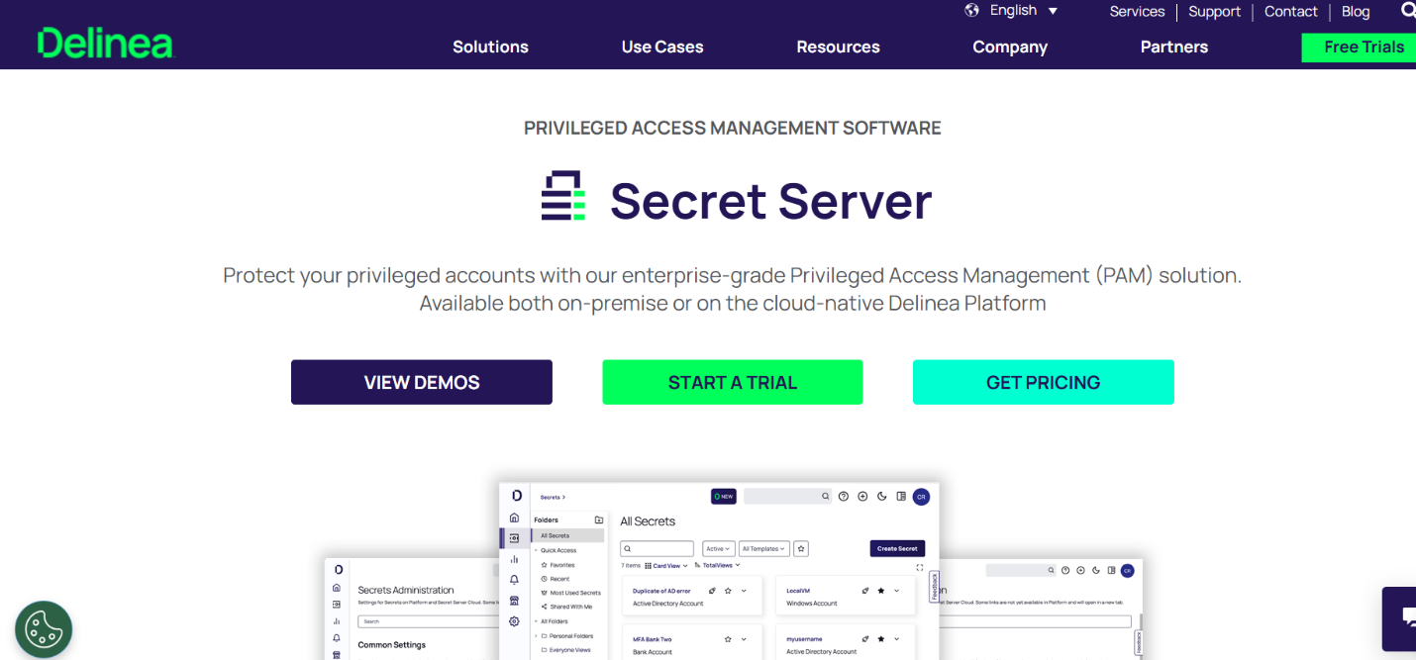
Task: Click Delinea D logo in All Secrets screenshot
Action: coord(517,496)
